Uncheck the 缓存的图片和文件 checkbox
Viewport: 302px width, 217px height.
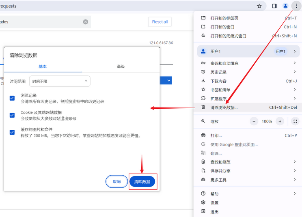coord(12,132)
